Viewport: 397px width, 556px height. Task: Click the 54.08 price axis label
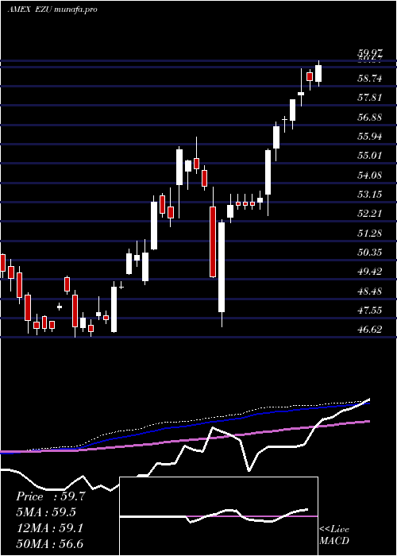(370, 175)
